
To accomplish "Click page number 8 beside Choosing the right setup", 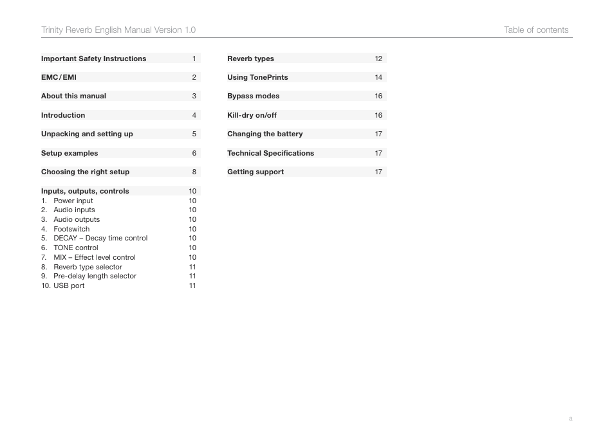I will [194, 172].
